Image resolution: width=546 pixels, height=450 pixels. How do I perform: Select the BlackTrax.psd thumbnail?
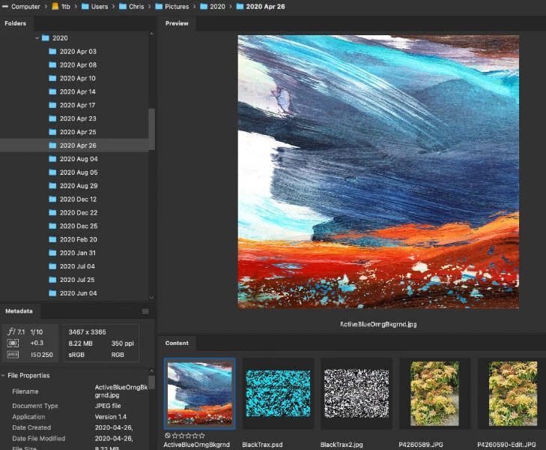[278, 393]
